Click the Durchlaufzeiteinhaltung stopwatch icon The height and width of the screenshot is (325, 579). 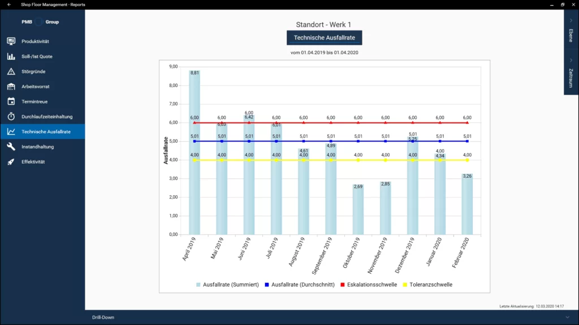tap(11, 116)
